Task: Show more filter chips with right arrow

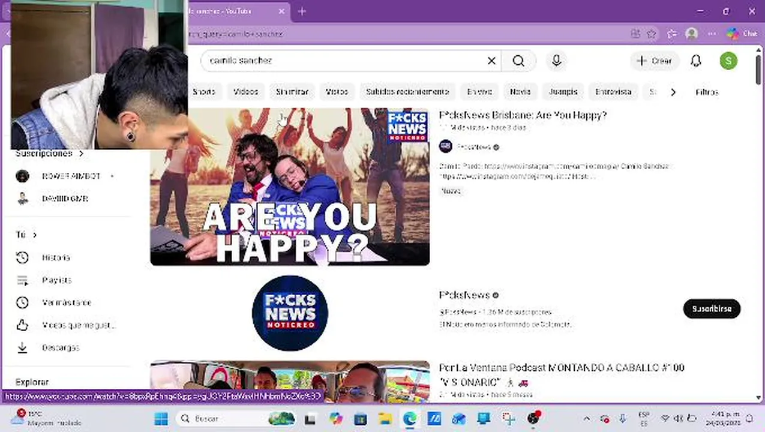Action: 673,92
